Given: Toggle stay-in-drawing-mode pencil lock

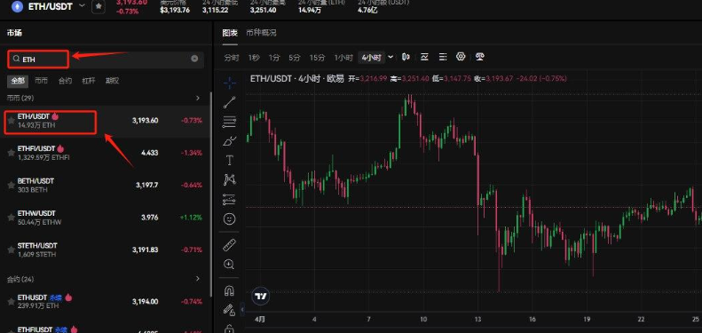Looking at the screenshot, I should tap(230, 310).
